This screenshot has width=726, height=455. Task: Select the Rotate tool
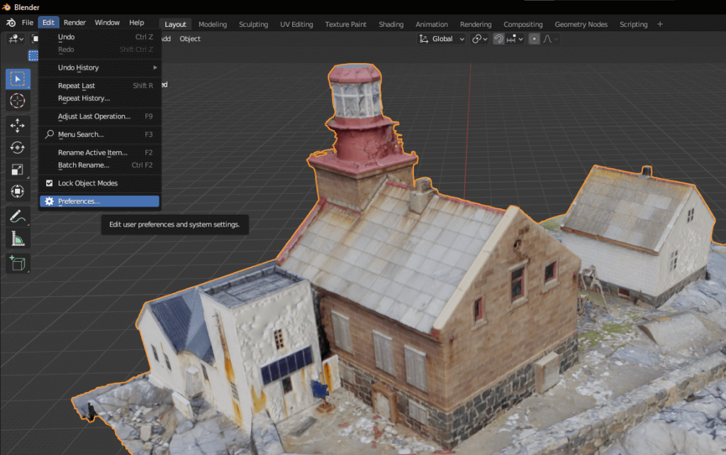coord(17,148)
